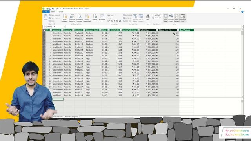The height and width of the screenshot is (141, 251).
Task: Click Units Sold value 727
Action: click(116, 33)
